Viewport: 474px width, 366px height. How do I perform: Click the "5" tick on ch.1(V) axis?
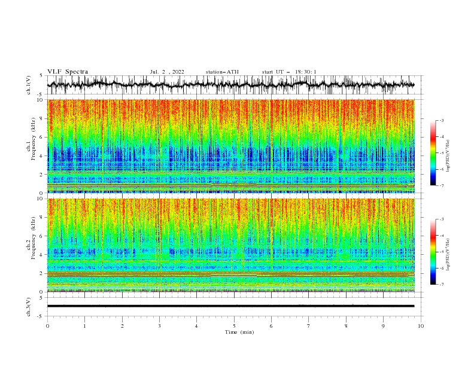[41, 75]
